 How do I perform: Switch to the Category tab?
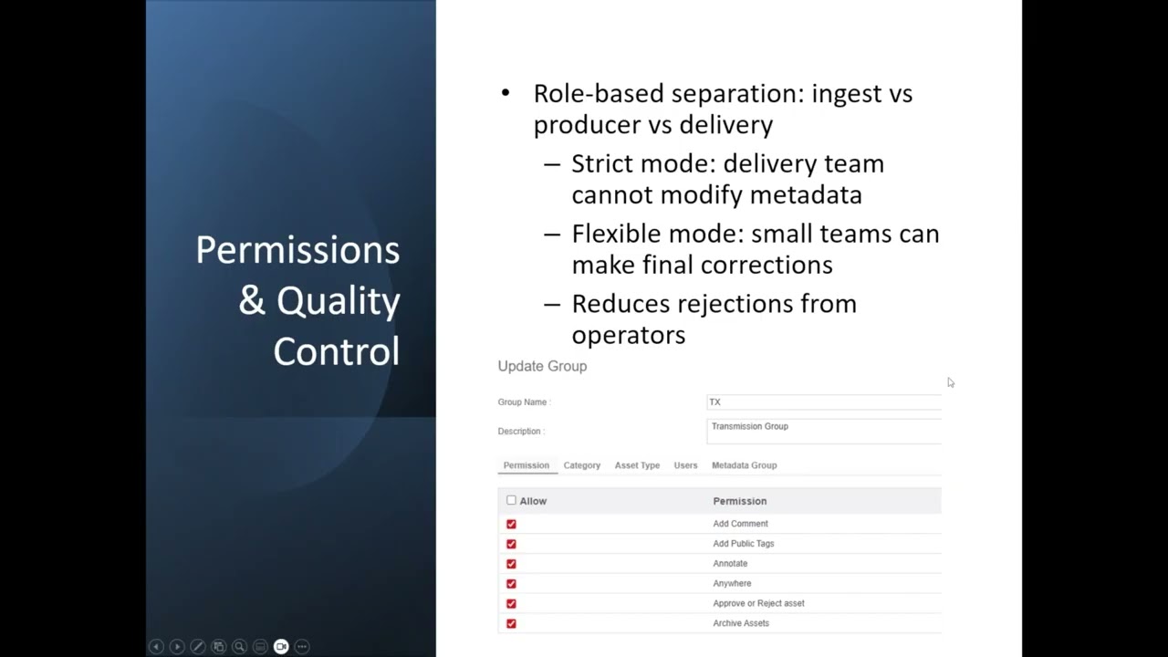pyautogui.click(x=582, y=465)
